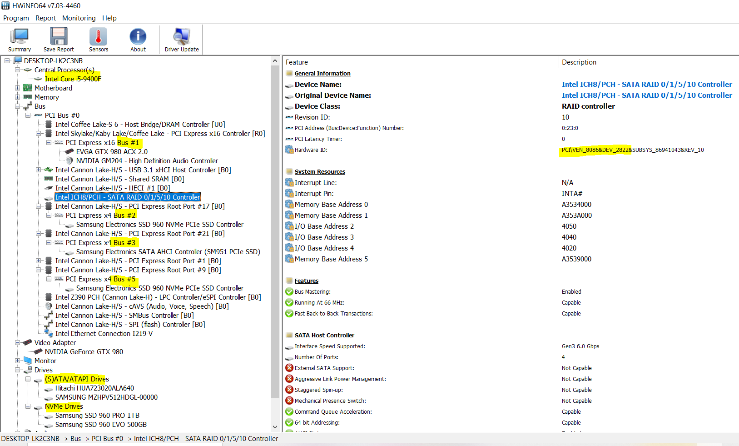The height and width of the screenshot is (446, 739).
Task: Select SAMSUNG MZHPV512HDGL-00000 drive
Action: (106, 397)
